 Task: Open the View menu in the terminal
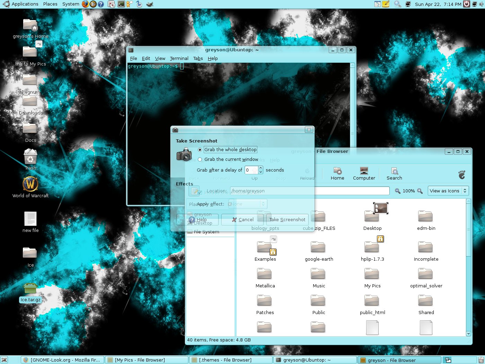(160, 58)
